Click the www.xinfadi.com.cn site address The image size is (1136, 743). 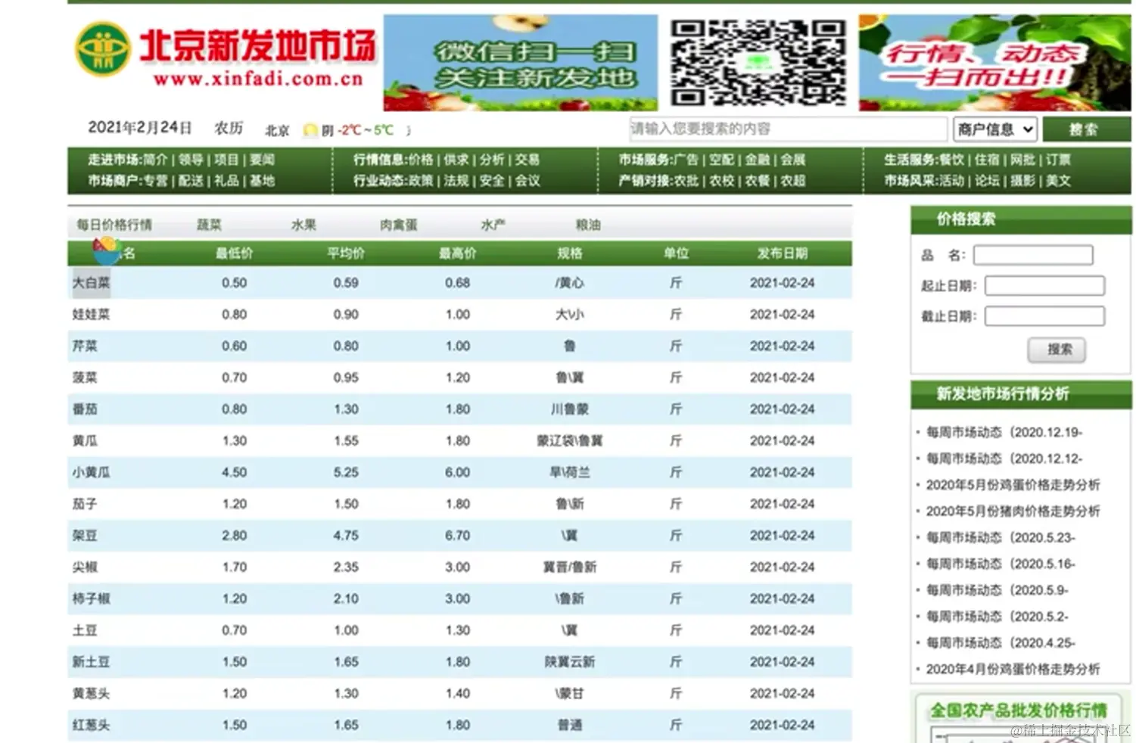coord(259,79)
